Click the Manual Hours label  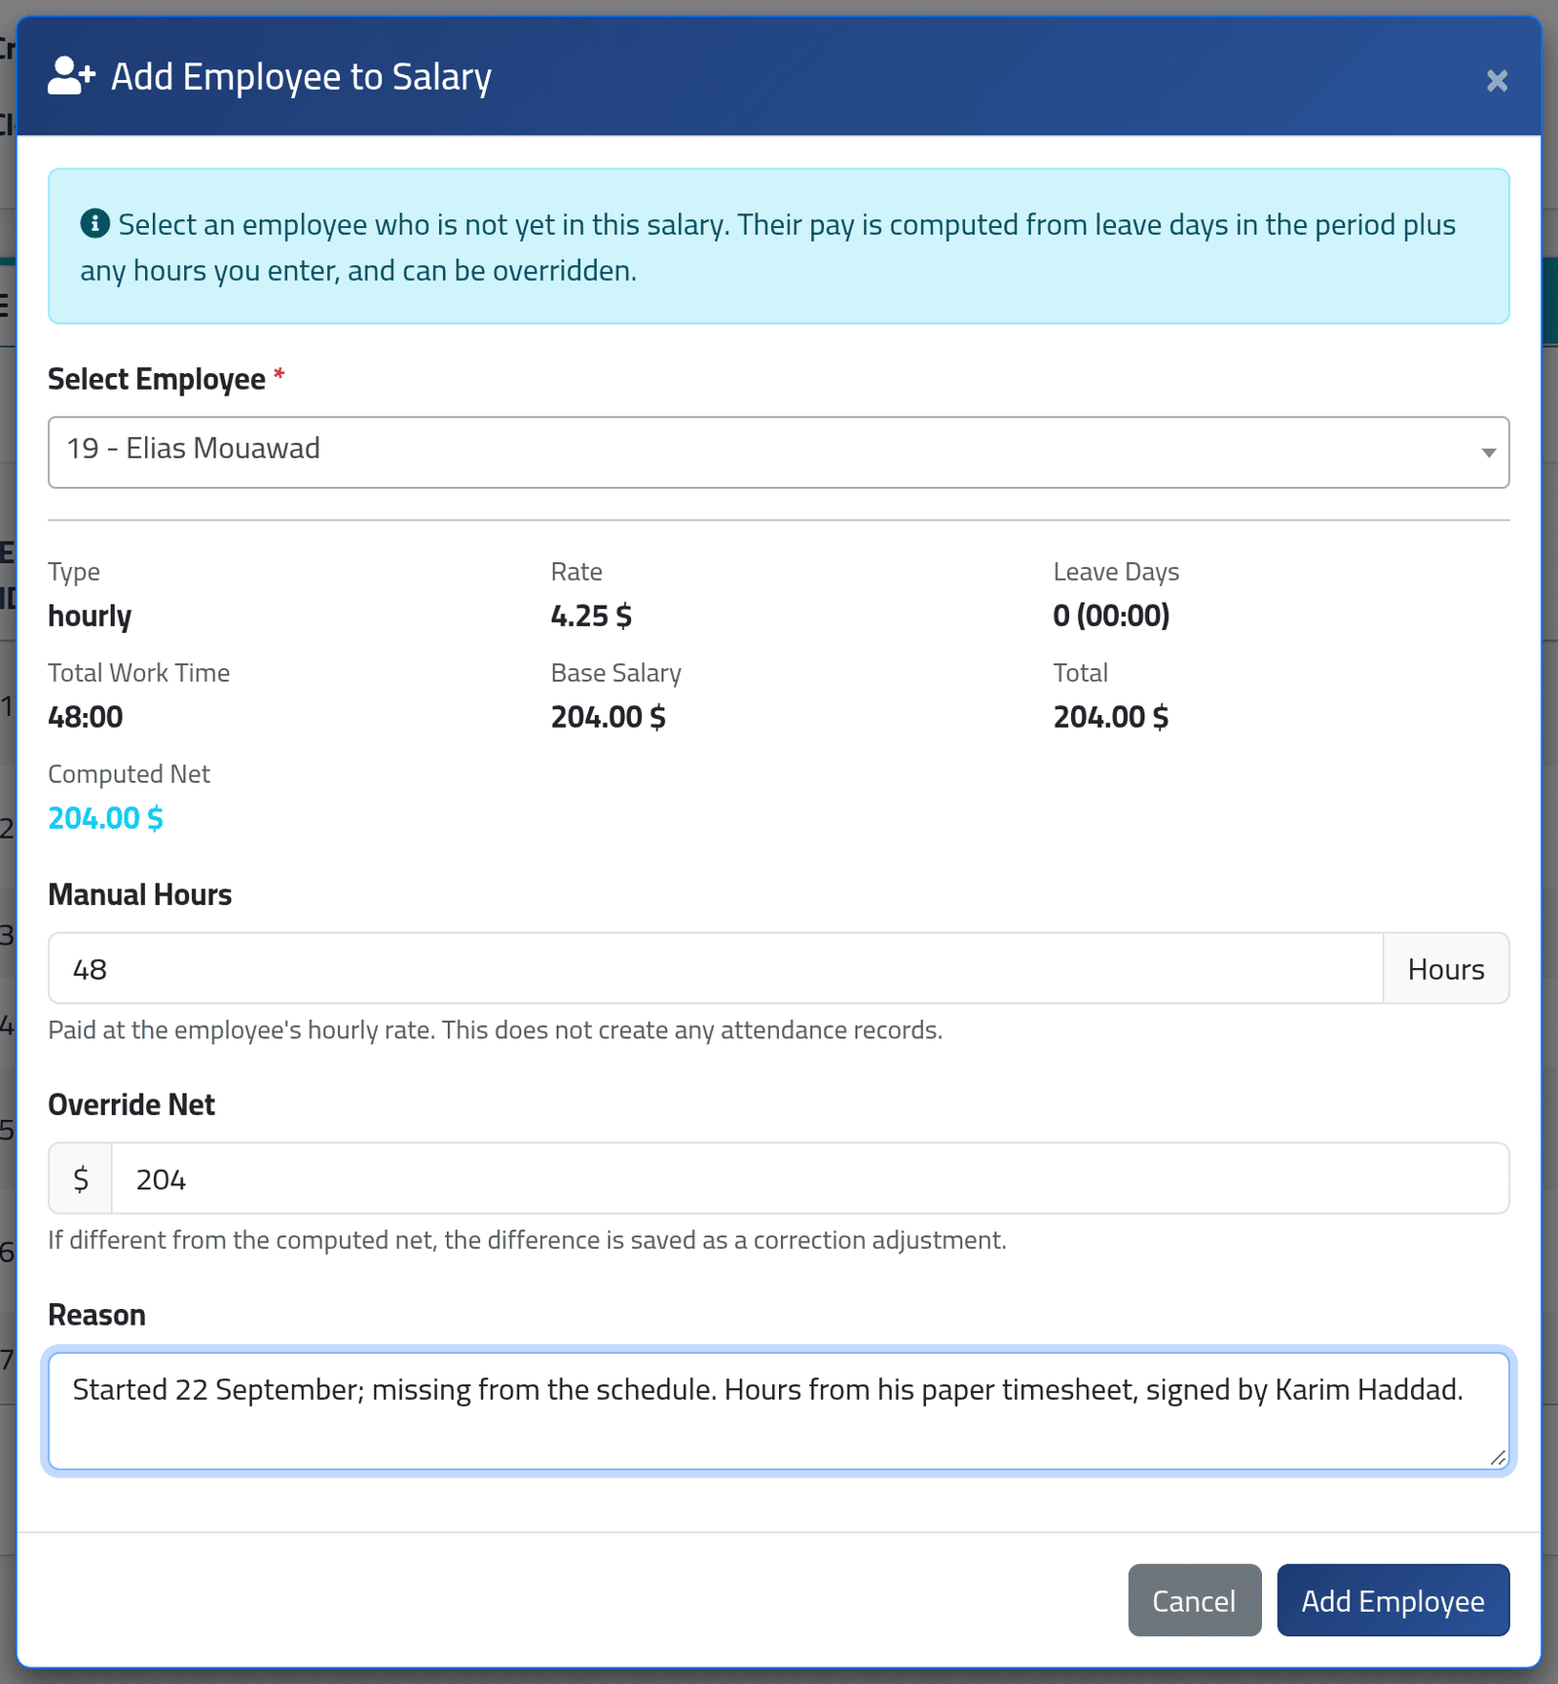point(140,894)
